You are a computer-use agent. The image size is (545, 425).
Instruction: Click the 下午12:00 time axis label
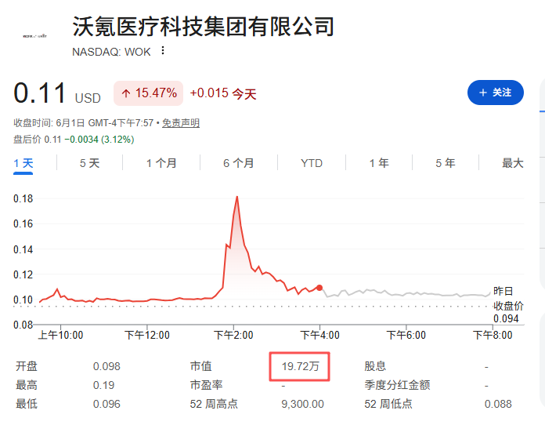(147, 335)
